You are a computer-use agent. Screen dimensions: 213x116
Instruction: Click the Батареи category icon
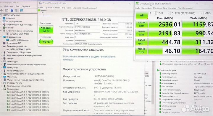pyautogui.click(x=4, y=28)
